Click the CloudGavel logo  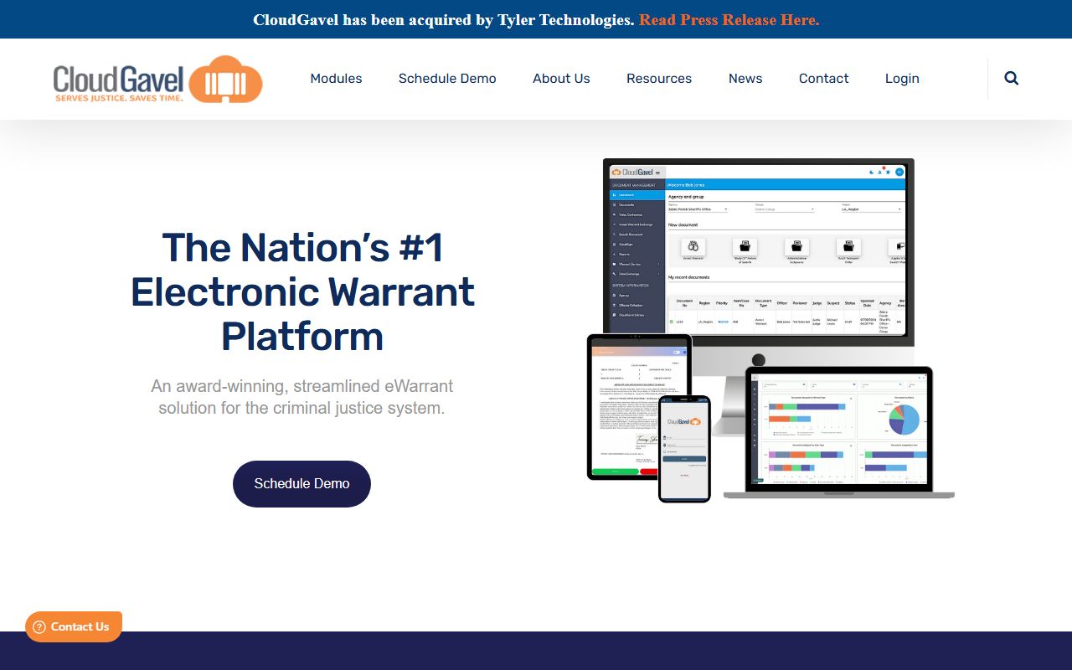[157, 79]
